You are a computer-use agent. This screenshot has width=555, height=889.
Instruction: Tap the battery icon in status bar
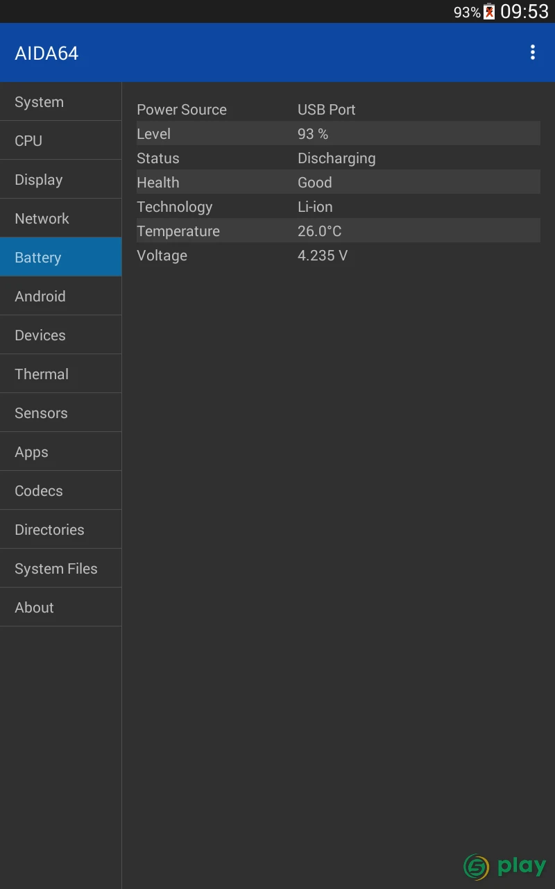click(x=489, y=12)
